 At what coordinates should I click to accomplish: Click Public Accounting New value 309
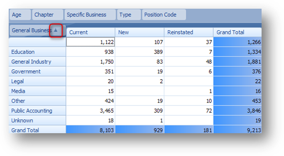pyautogui.click(x=140, y=111)
